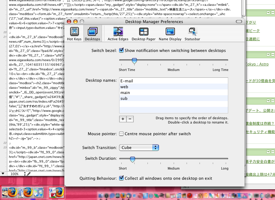Open the Name Display preferences pane
The height and width of the screenshot is (200, 275).
pos(170,34)
